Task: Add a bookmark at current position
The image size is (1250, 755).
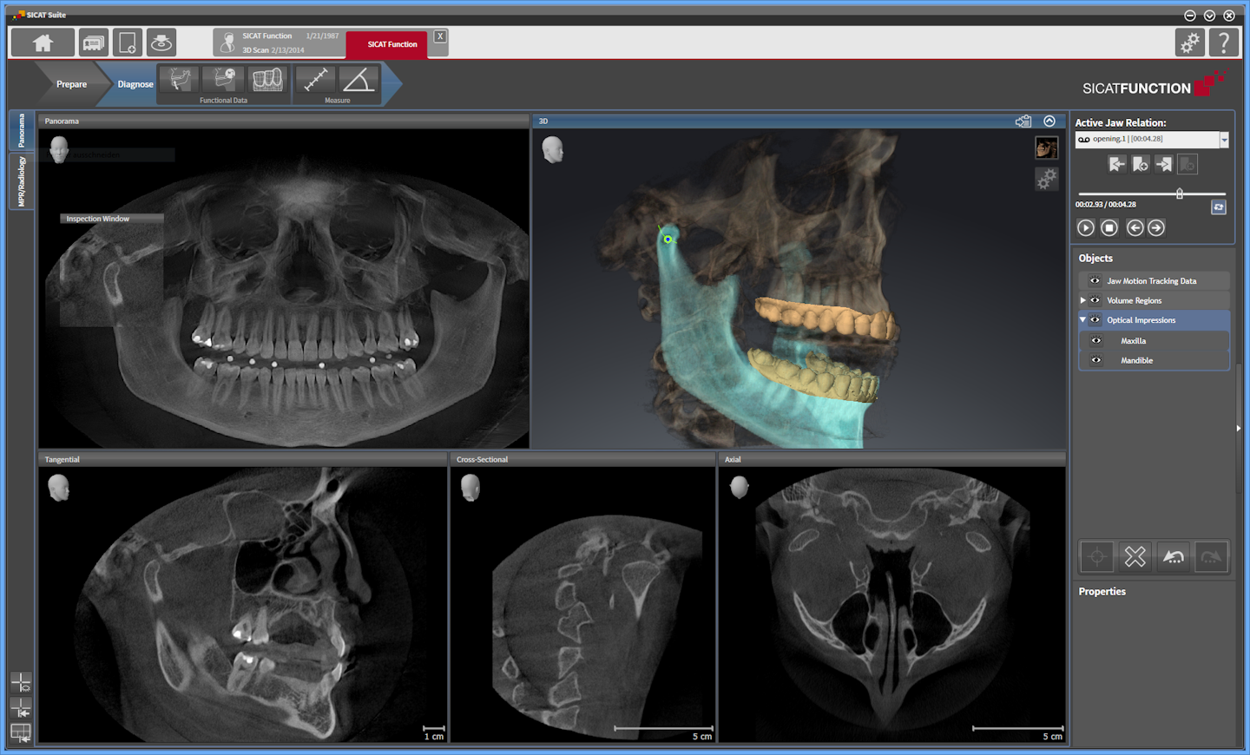Action: (x=1141, y=164)
